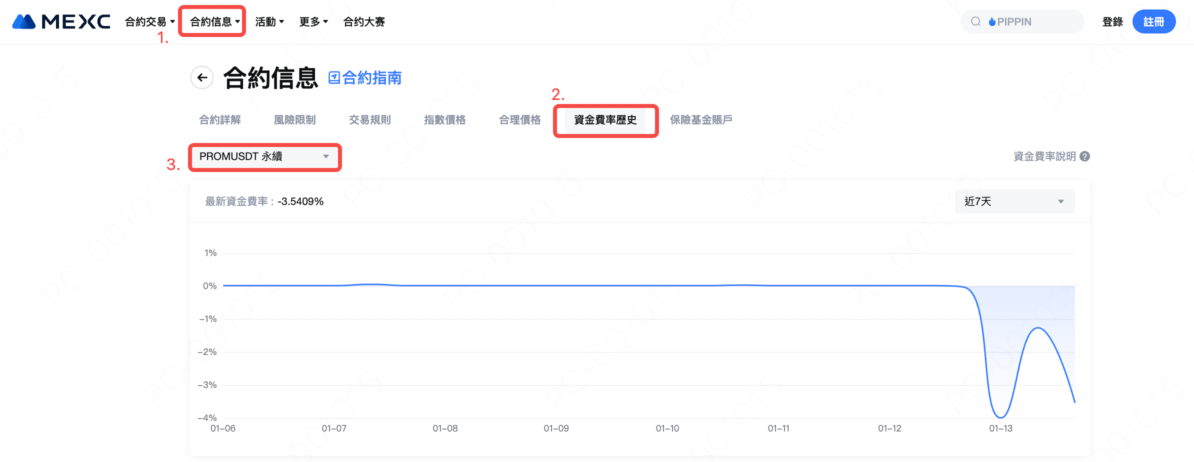1194x462 pixels.
Task: Click the search magnifier icon
Action: (x=975, y=21)
